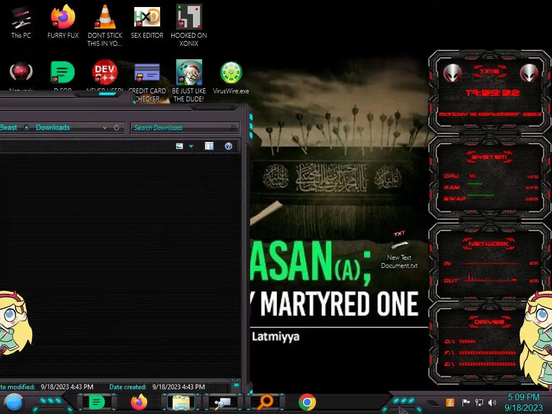Expand the view options dropdown arrow

(191, 146)
